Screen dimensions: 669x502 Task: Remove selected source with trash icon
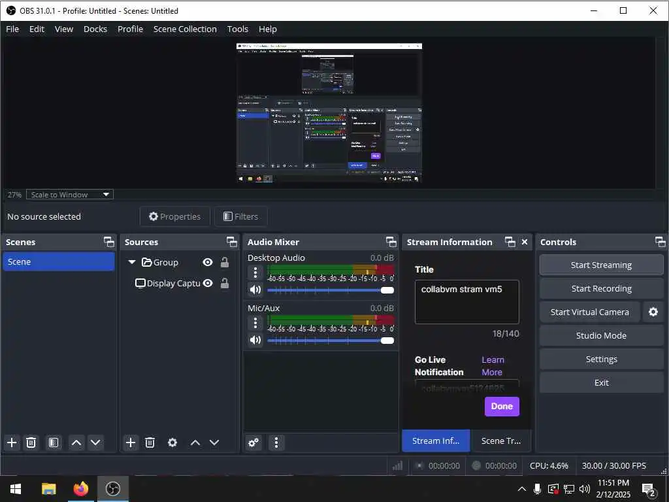[x=150, y=443]
